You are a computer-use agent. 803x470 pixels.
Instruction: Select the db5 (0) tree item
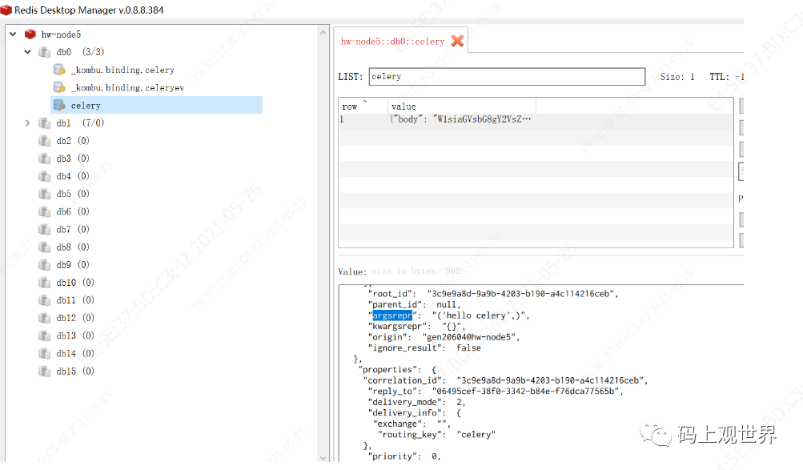[x=73, y=194]
